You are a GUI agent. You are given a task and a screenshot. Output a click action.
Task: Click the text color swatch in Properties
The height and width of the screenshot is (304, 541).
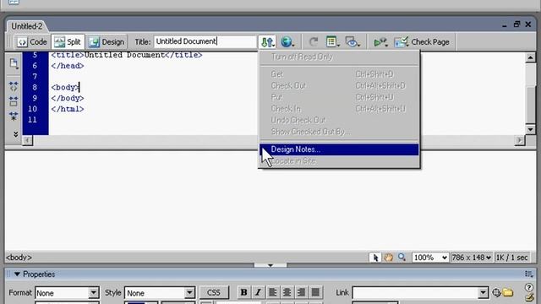pos(136,302)
